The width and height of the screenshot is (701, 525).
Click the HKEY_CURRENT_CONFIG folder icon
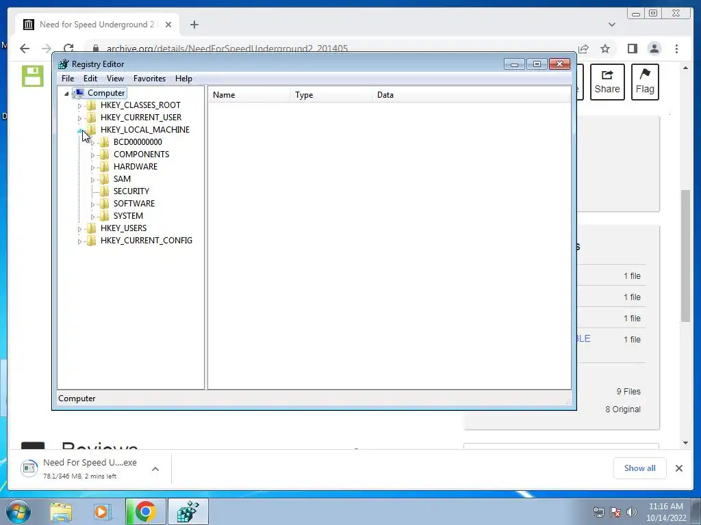pos(92,241)
